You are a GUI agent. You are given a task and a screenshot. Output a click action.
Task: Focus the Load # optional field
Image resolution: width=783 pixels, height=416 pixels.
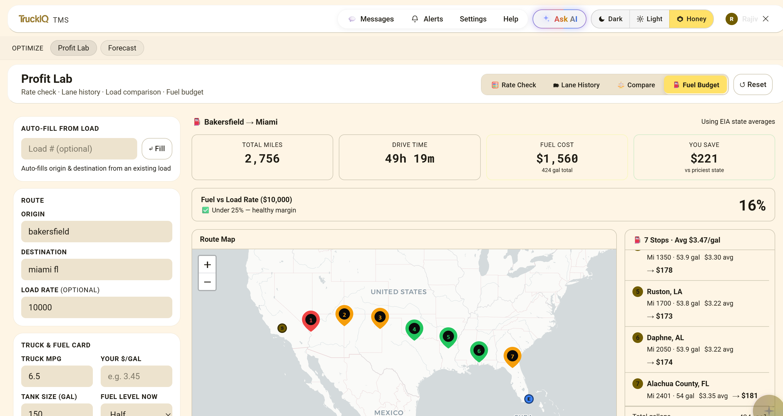pos(79,149)
